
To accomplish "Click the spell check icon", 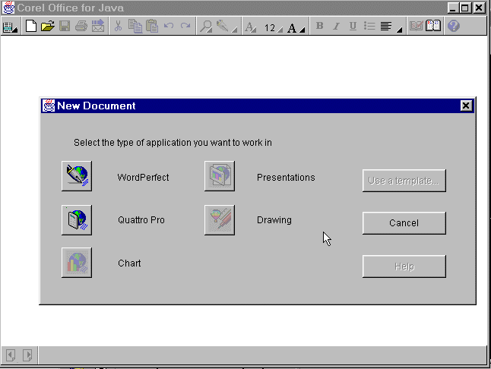I will [417, 26].
